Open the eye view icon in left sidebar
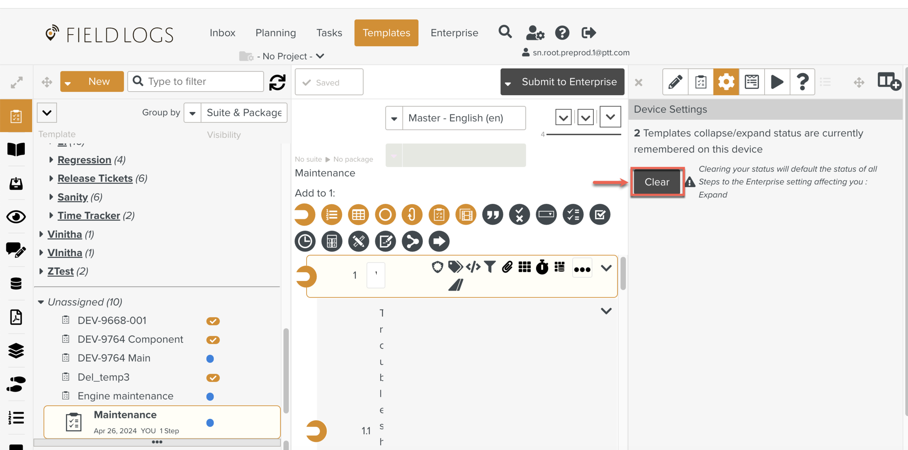The width and height of the screenshot is (908, 450). pyautogui.click(x=16, y=217)
